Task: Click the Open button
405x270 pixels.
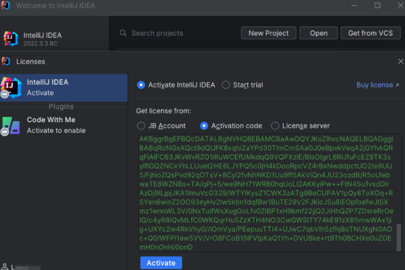Action: (x=319, y=33)
